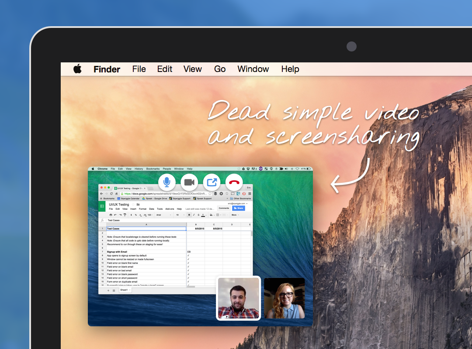Select the 'Signup with Email' cell

[146, 252]
